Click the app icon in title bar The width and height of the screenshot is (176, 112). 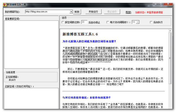click(x=5, y=5)
